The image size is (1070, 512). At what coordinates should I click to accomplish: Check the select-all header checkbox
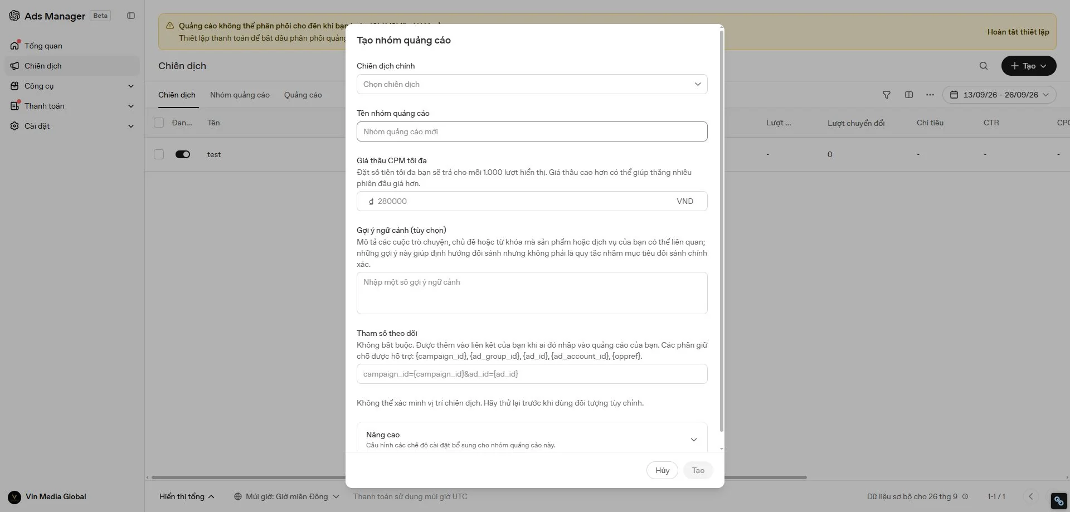tap(159, 123)
